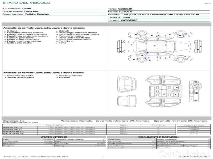The width and height of the screenshot is (213, 159).
Task: Select the Cofano anomaly entry
Action: (12, 31)
